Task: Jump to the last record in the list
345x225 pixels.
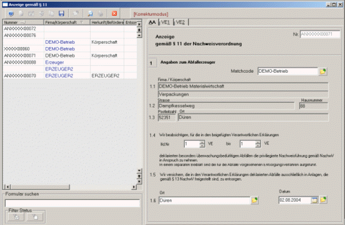Action: tap(139, 182)
